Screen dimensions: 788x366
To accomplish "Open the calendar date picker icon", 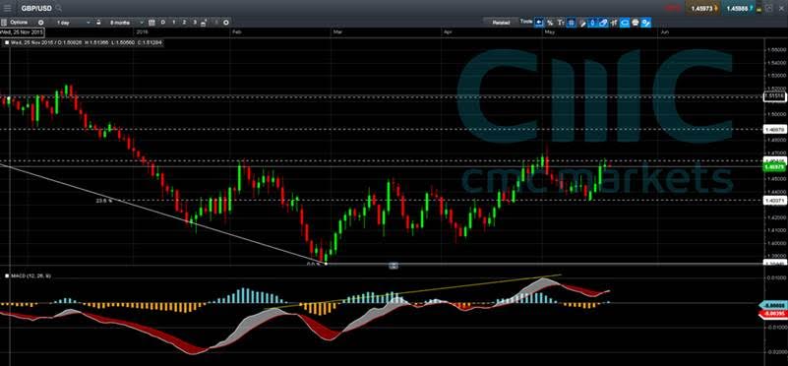I will tap(152, 23).
